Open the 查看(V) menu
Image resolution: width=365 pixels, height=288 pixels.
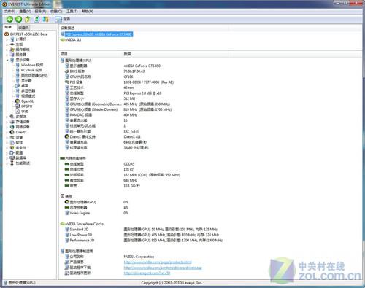(25, 12)
